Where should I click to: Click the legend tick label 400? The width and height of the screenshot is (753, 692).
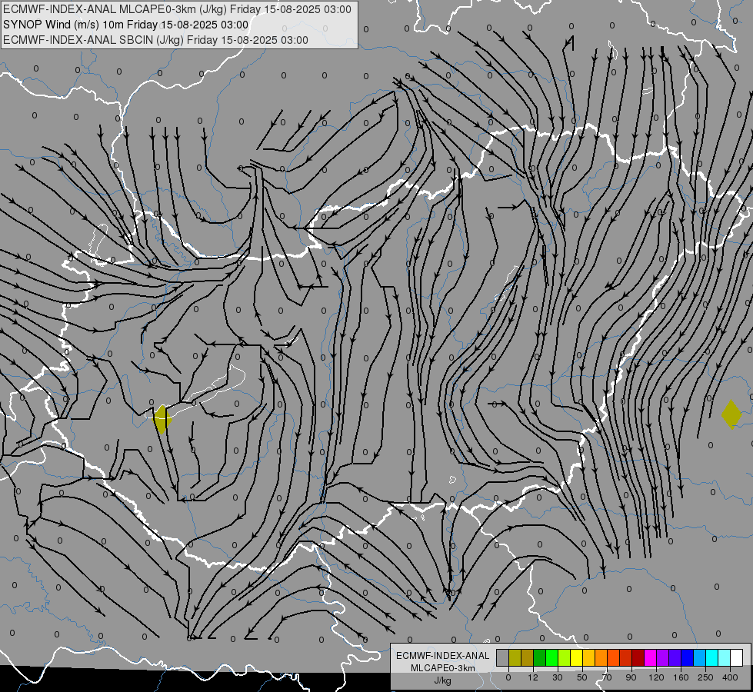click(730, 677)
